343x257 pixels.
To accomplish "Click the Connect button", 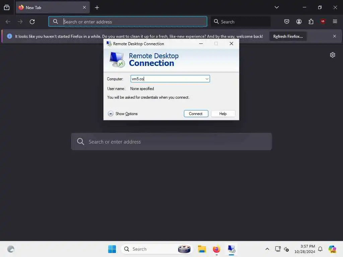I will [196, 114].
